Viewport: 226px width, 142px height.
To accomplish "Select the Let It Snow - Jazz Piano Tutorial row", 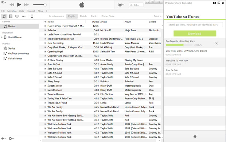I will point(100,35).
